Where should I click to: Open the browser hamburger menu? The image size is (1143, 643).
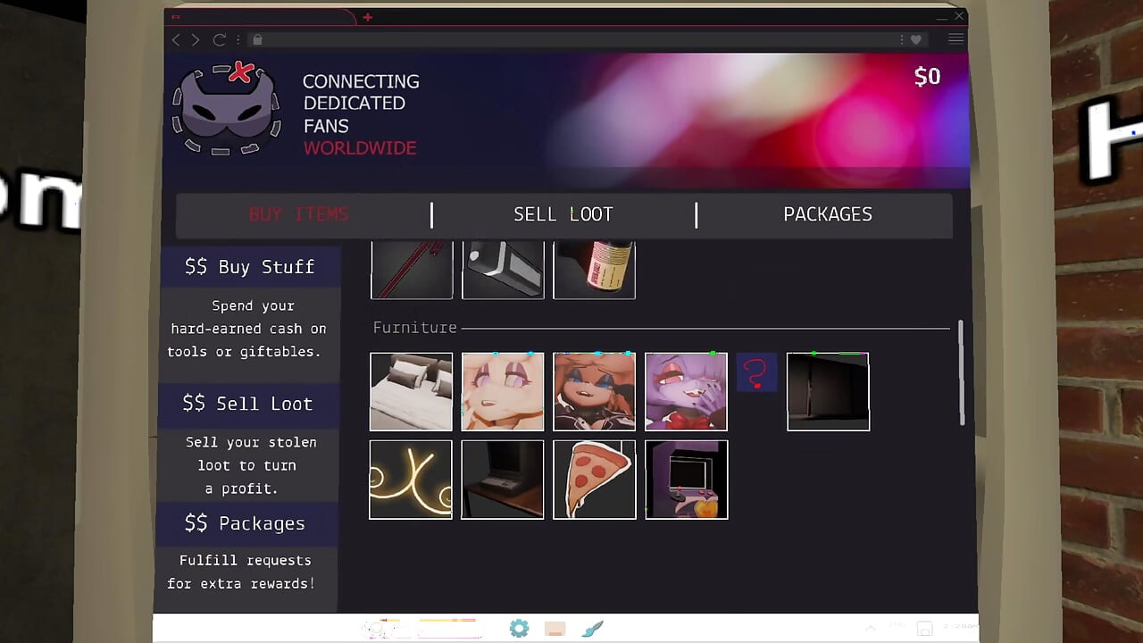pos(955,38)
